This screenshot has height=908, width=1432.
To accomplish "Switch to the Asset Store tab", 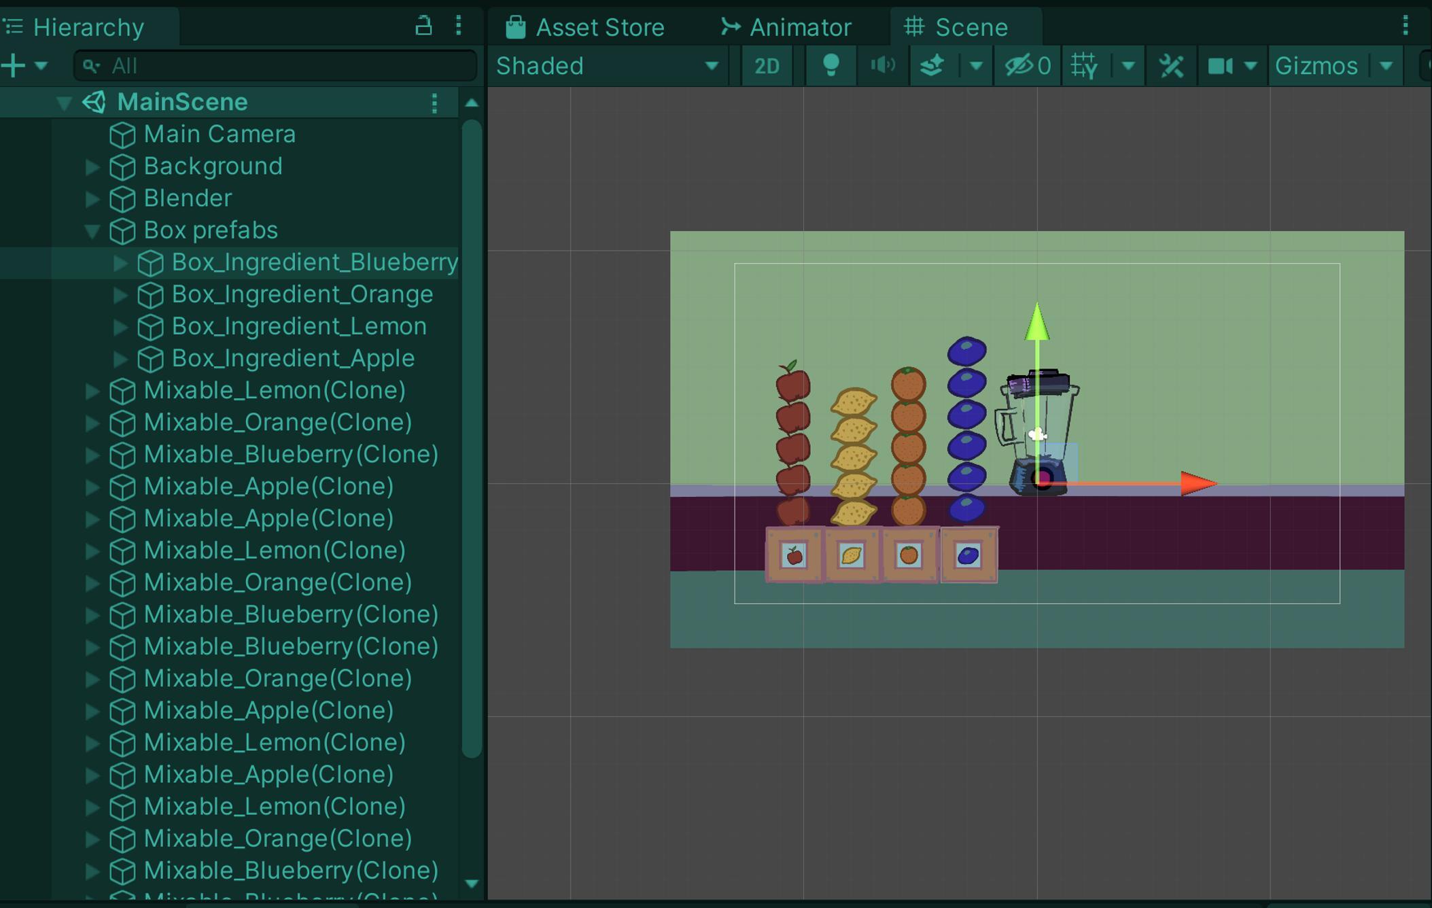I will [598, 27].
